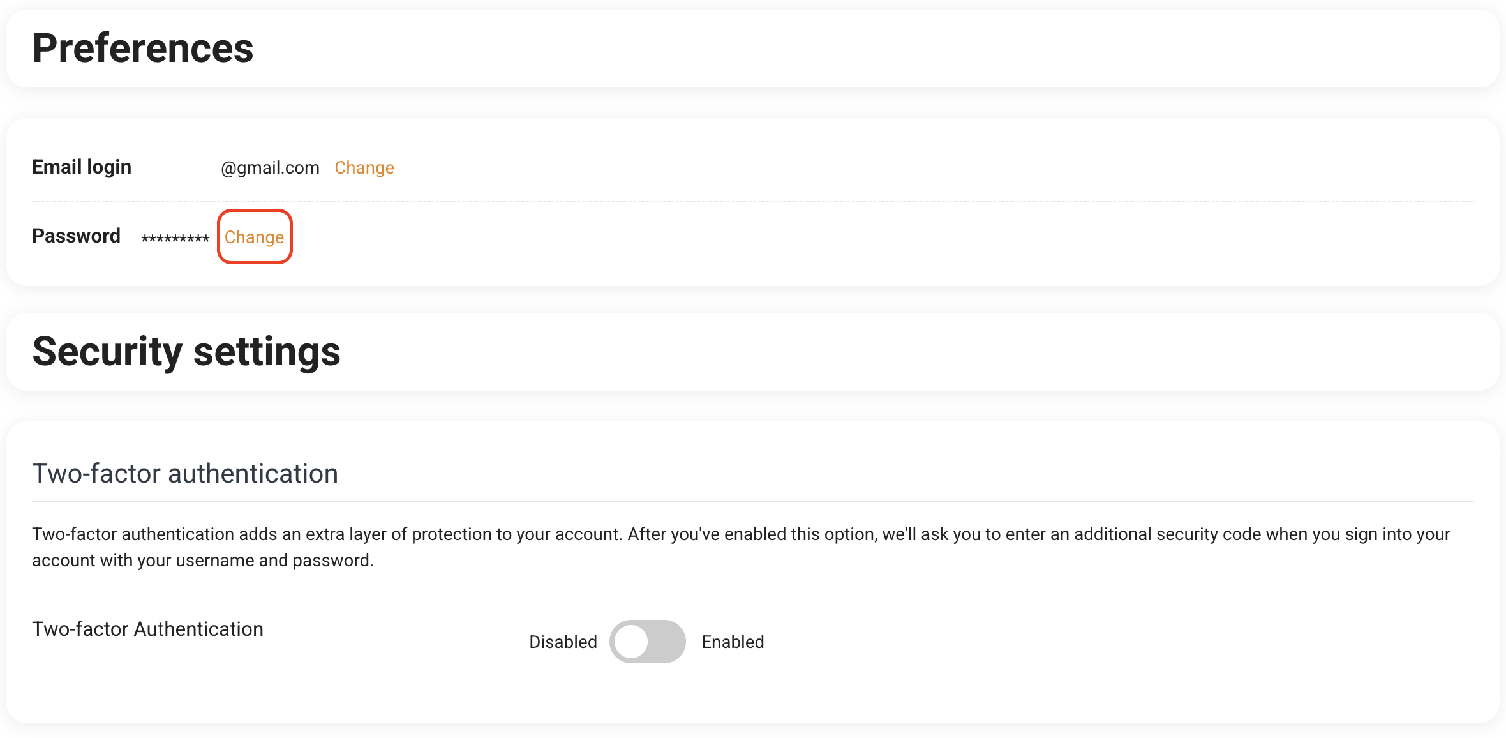Click the 'Email login' field label

click(82, 167)
